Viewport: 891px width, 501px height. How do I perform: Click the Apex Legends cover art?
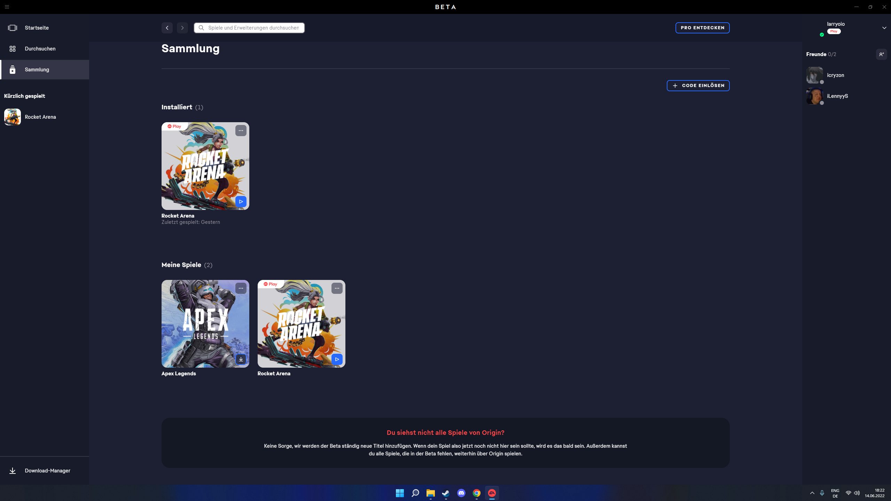[x=205, y=324]
